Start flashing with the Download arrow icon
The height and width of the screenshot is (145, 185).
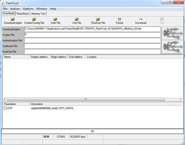[x=141, y=19]
